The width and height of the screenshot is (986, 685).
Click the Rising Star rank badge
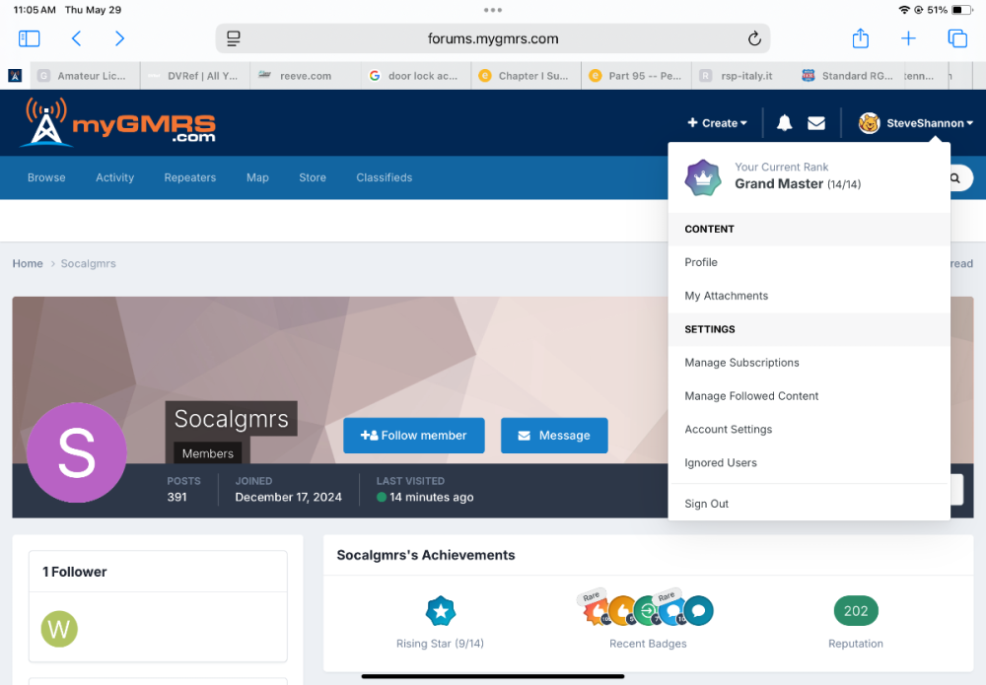coord(440,611)
